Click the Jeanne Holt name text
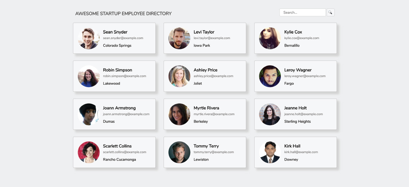Viewport: 409px width, 187px height. point(296,108)
